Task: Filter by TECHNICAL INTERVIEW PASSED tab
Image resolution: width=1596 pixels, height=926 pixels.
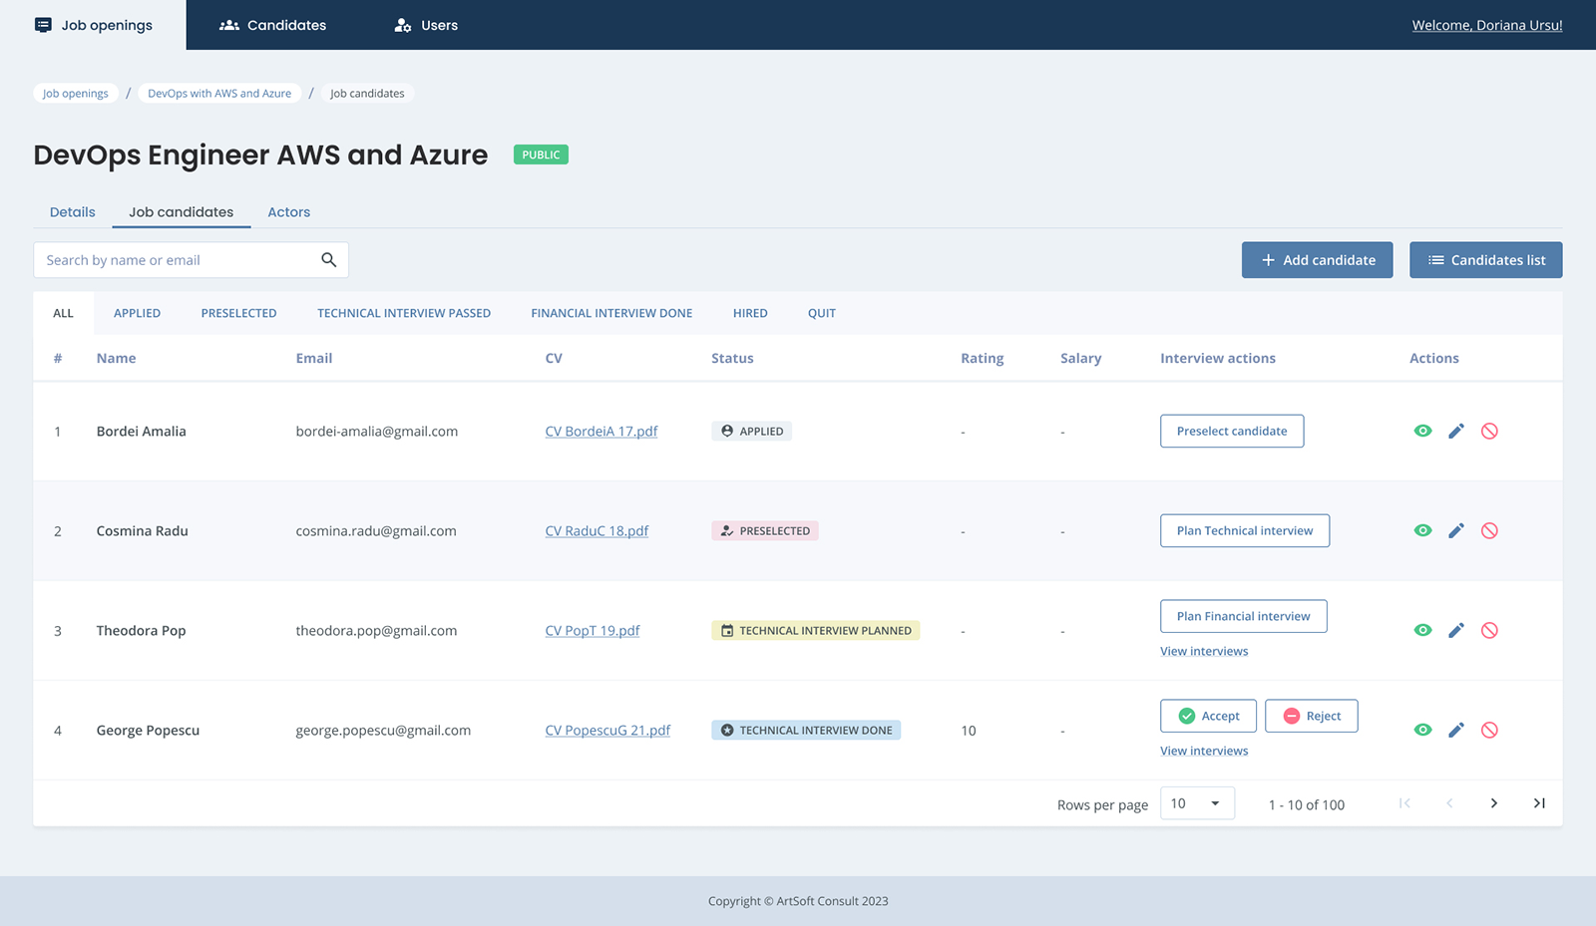Action: click(404, 313)
